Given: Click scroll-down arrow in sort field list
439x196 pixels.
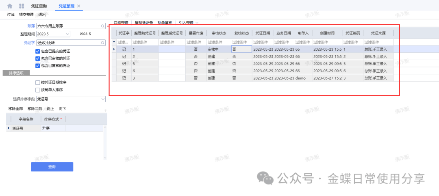Looking at the screenshot, I should [105, 158].
